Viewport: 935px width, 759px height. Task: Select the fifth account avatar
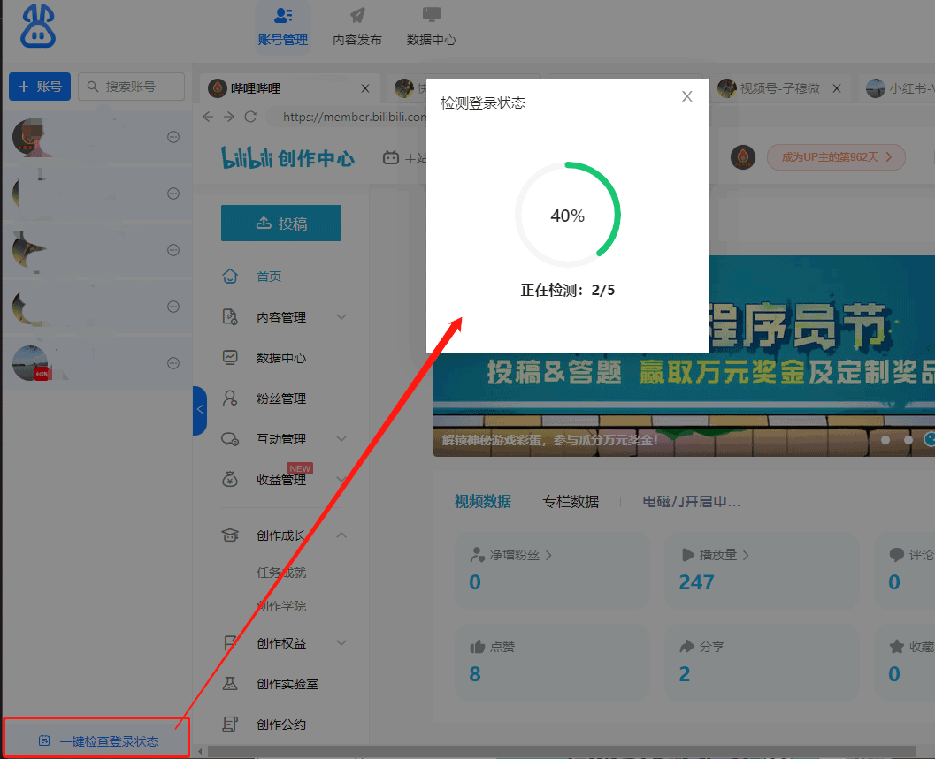[30, 363]
